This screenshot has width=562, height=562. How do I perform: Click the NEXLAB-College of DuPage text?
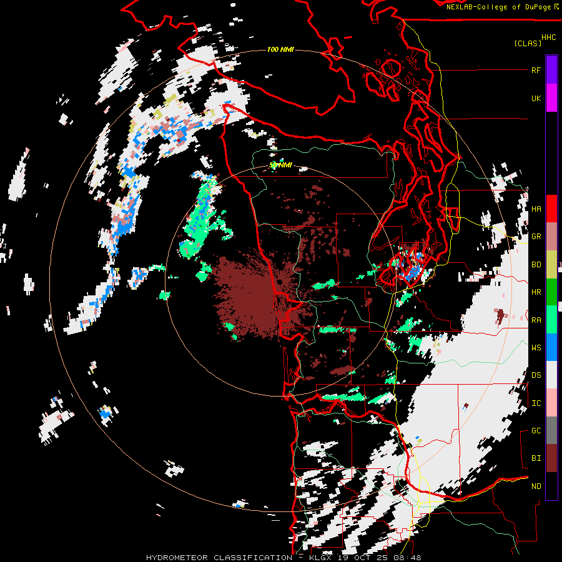click(499, 7)
